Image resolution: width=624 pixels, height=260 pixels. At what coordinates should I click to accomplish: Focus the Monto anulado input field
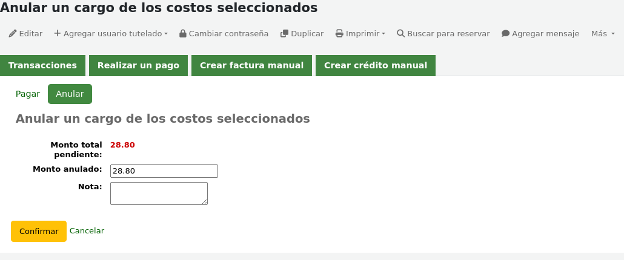[164, 171]
